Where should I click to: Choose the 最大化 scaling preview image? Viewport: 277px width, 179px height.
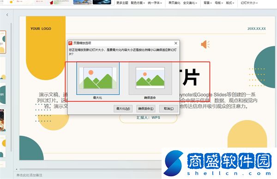coord(98,78)
